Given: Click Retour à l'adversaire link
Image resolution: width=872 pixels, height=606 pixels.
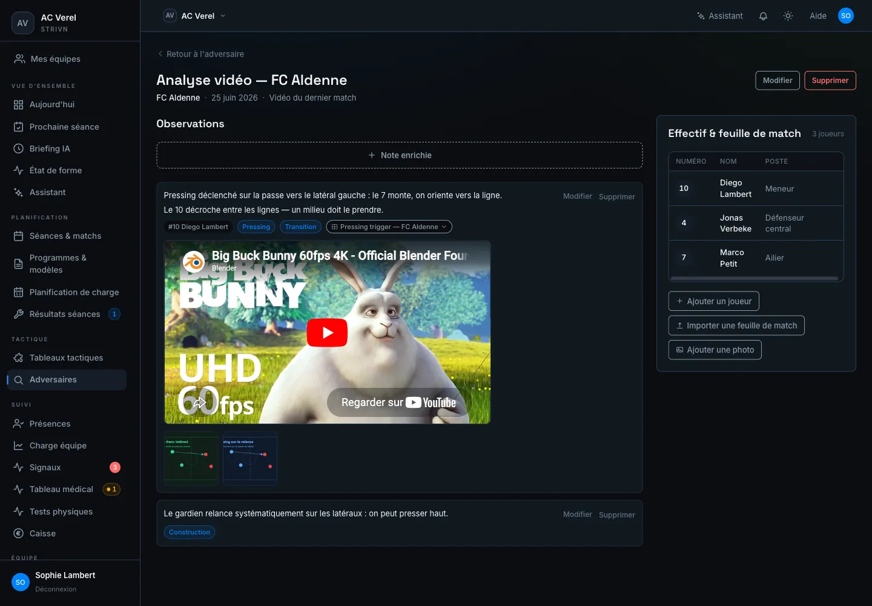Looking at the screenshot, I should pos(200,54).
